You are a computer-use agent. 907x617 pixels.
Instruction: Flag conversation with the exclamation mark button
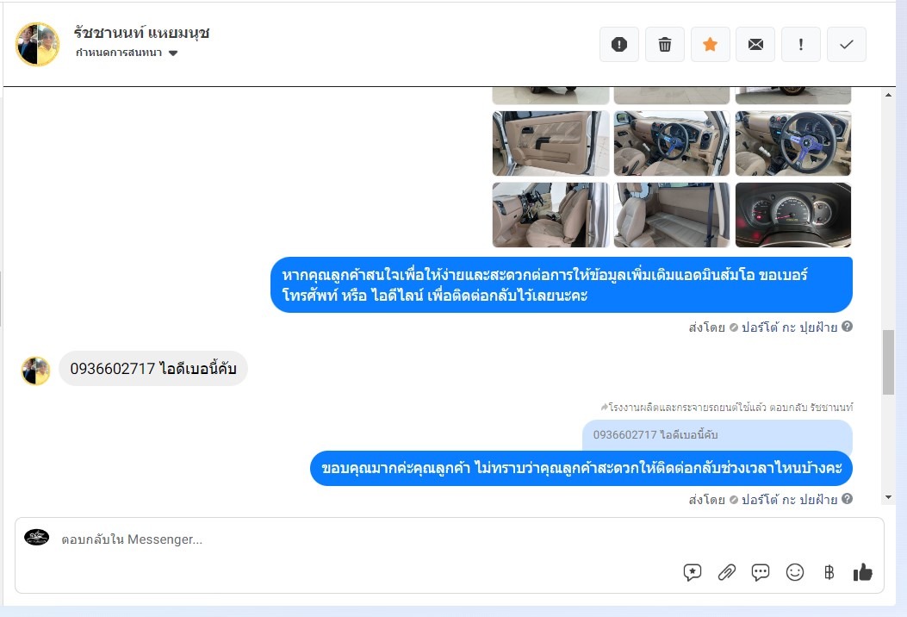point(800,44)
